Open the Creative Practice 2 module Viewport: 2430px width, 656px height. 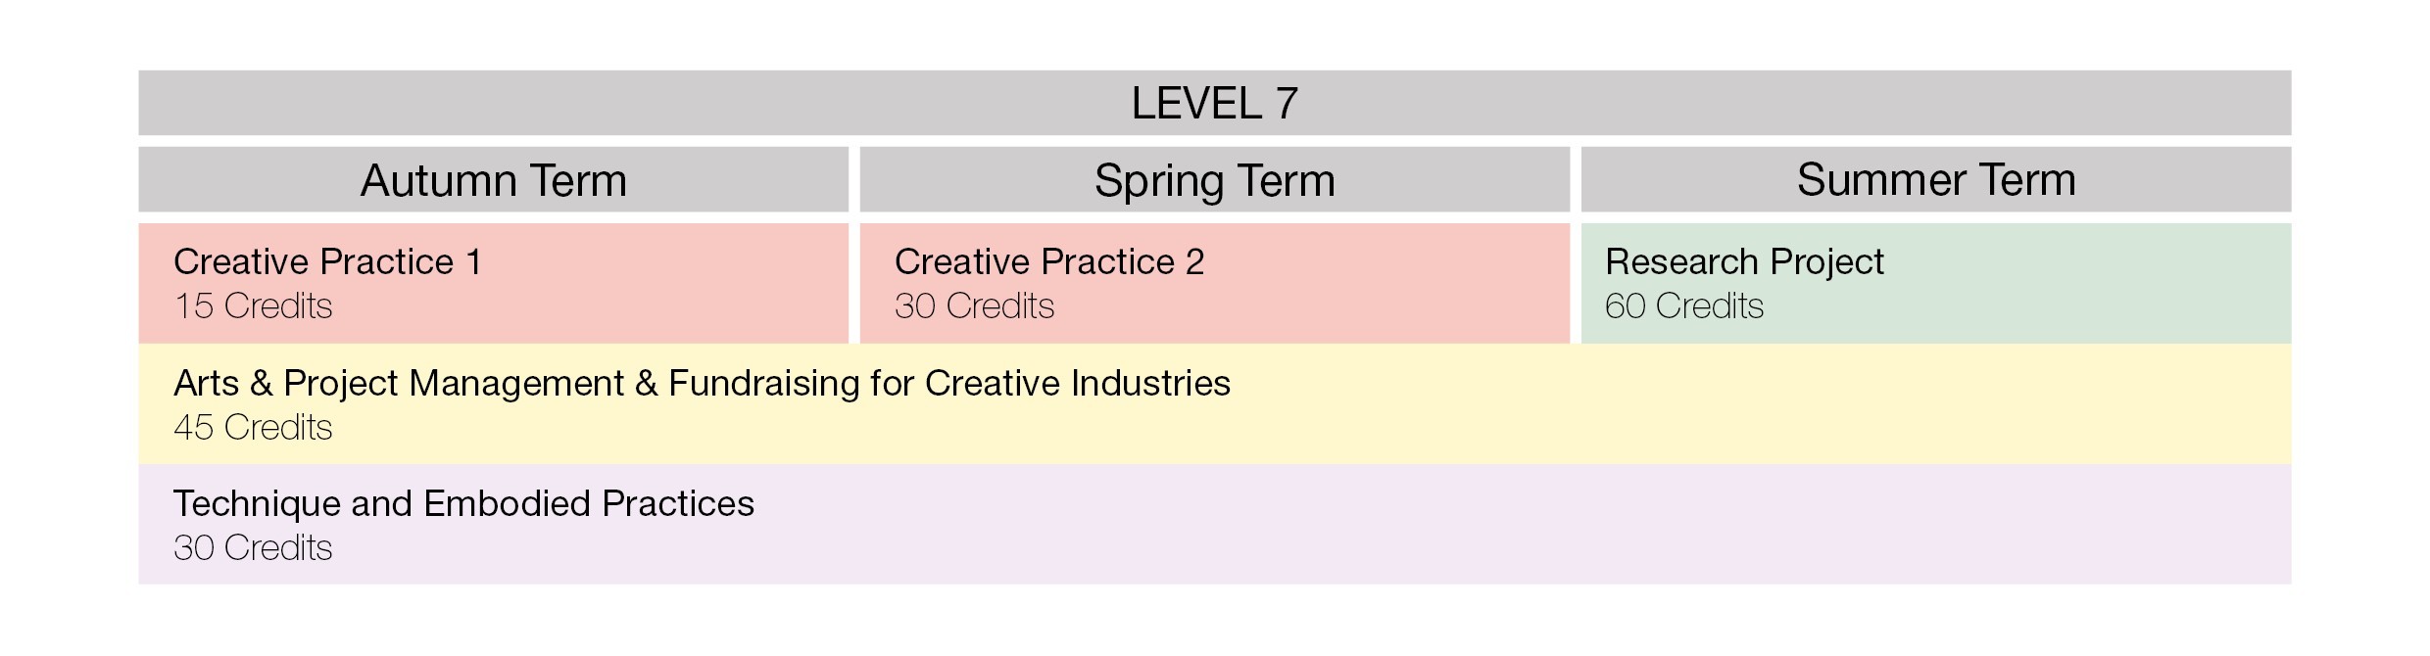point(1049,262)
